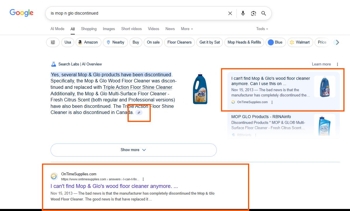Clear the search query with the X icon
The height and width of the screenshot is (211, 350).
[x=230, y=13]
